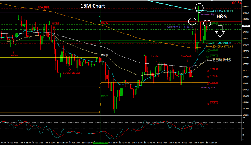Click the 1787.12 level label
The width and height of the screenshot is (251, 145).
point(105,23)
